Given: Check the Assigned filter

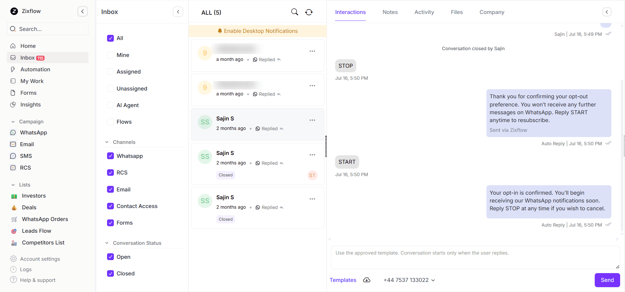Looking at the screenshot, I should coord(111,72).
